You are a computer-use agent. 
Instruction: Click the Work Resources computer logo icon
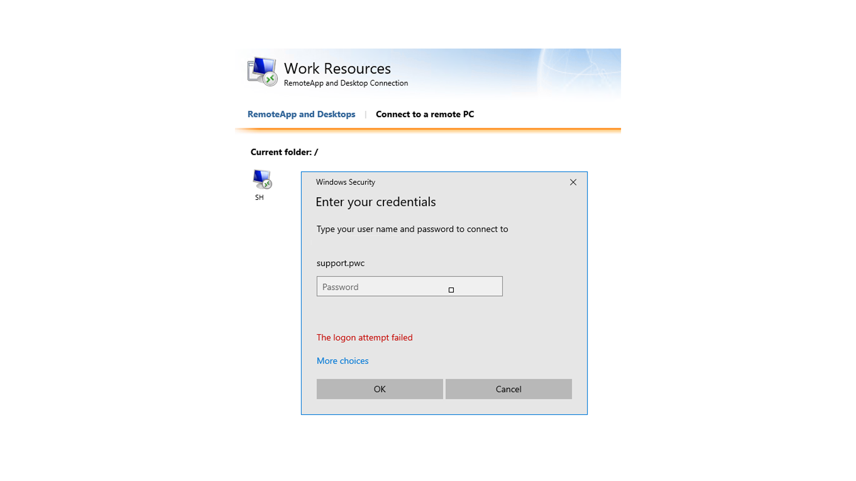point(262,71)
